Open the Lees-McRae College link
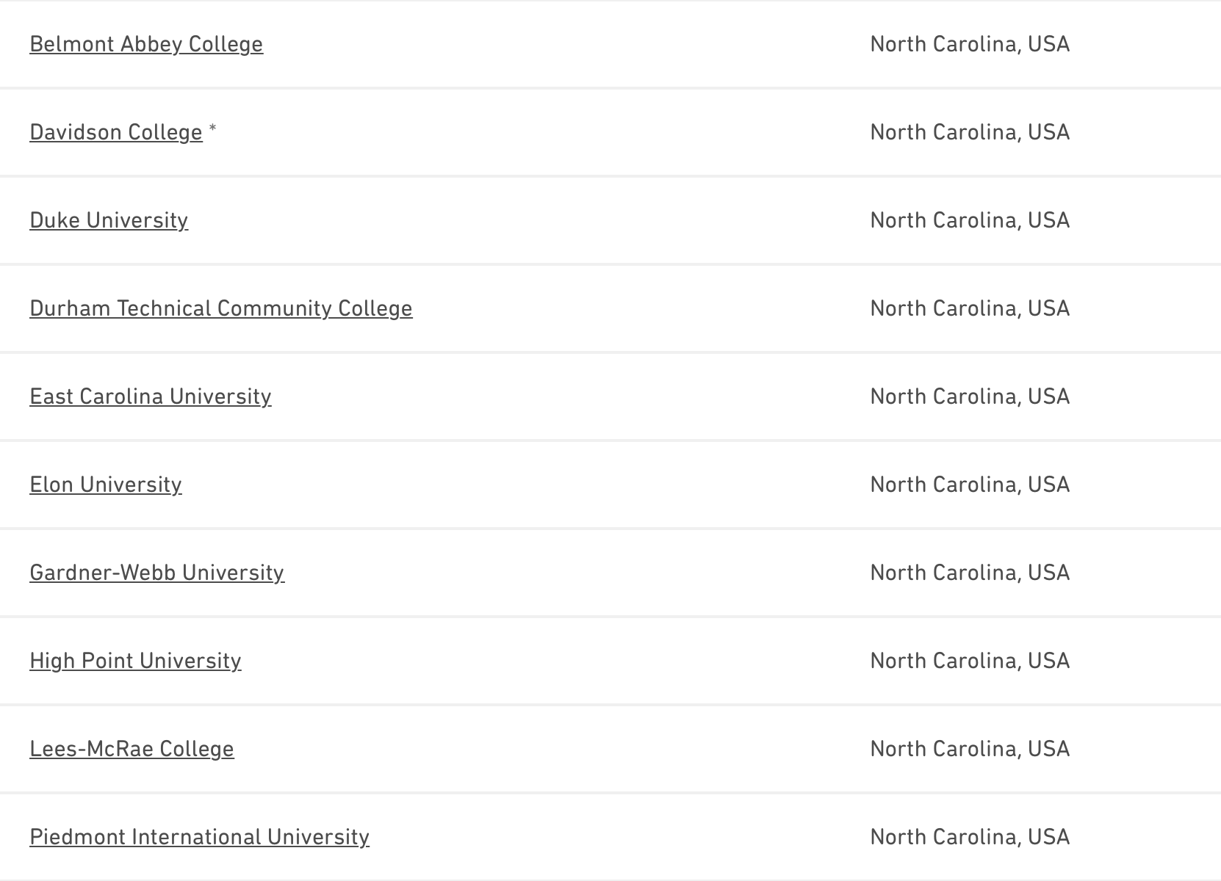The height and width of the screenshot is (881, 1221). [x=132, y=749]
